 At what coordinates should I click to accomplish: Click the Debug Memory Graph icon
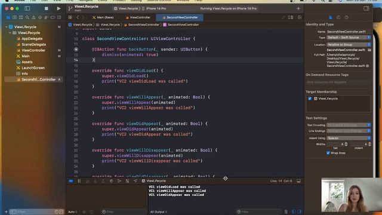coord(119,181)
